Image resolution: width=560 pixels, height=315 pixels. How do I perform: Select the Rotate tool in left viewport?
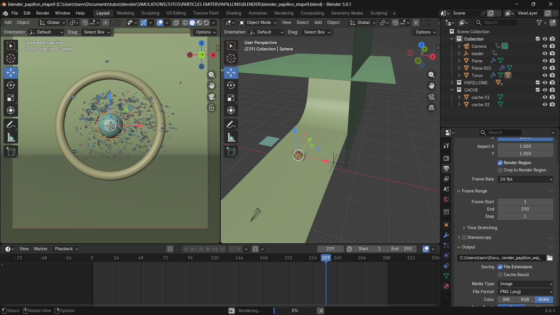[11, 85]
